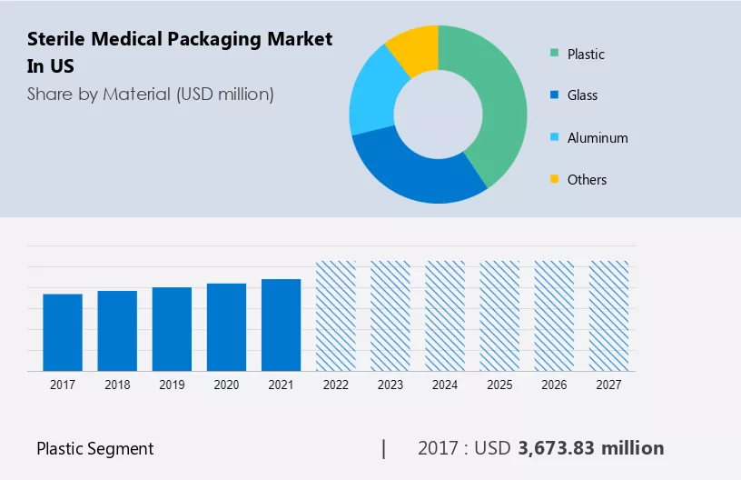Click the solid 2017 bar
741x480 pixels.
63,333
